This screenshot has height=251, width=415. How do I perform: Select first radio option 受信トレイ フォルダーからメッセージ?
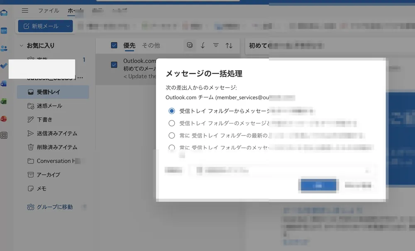tap(172, 111)
